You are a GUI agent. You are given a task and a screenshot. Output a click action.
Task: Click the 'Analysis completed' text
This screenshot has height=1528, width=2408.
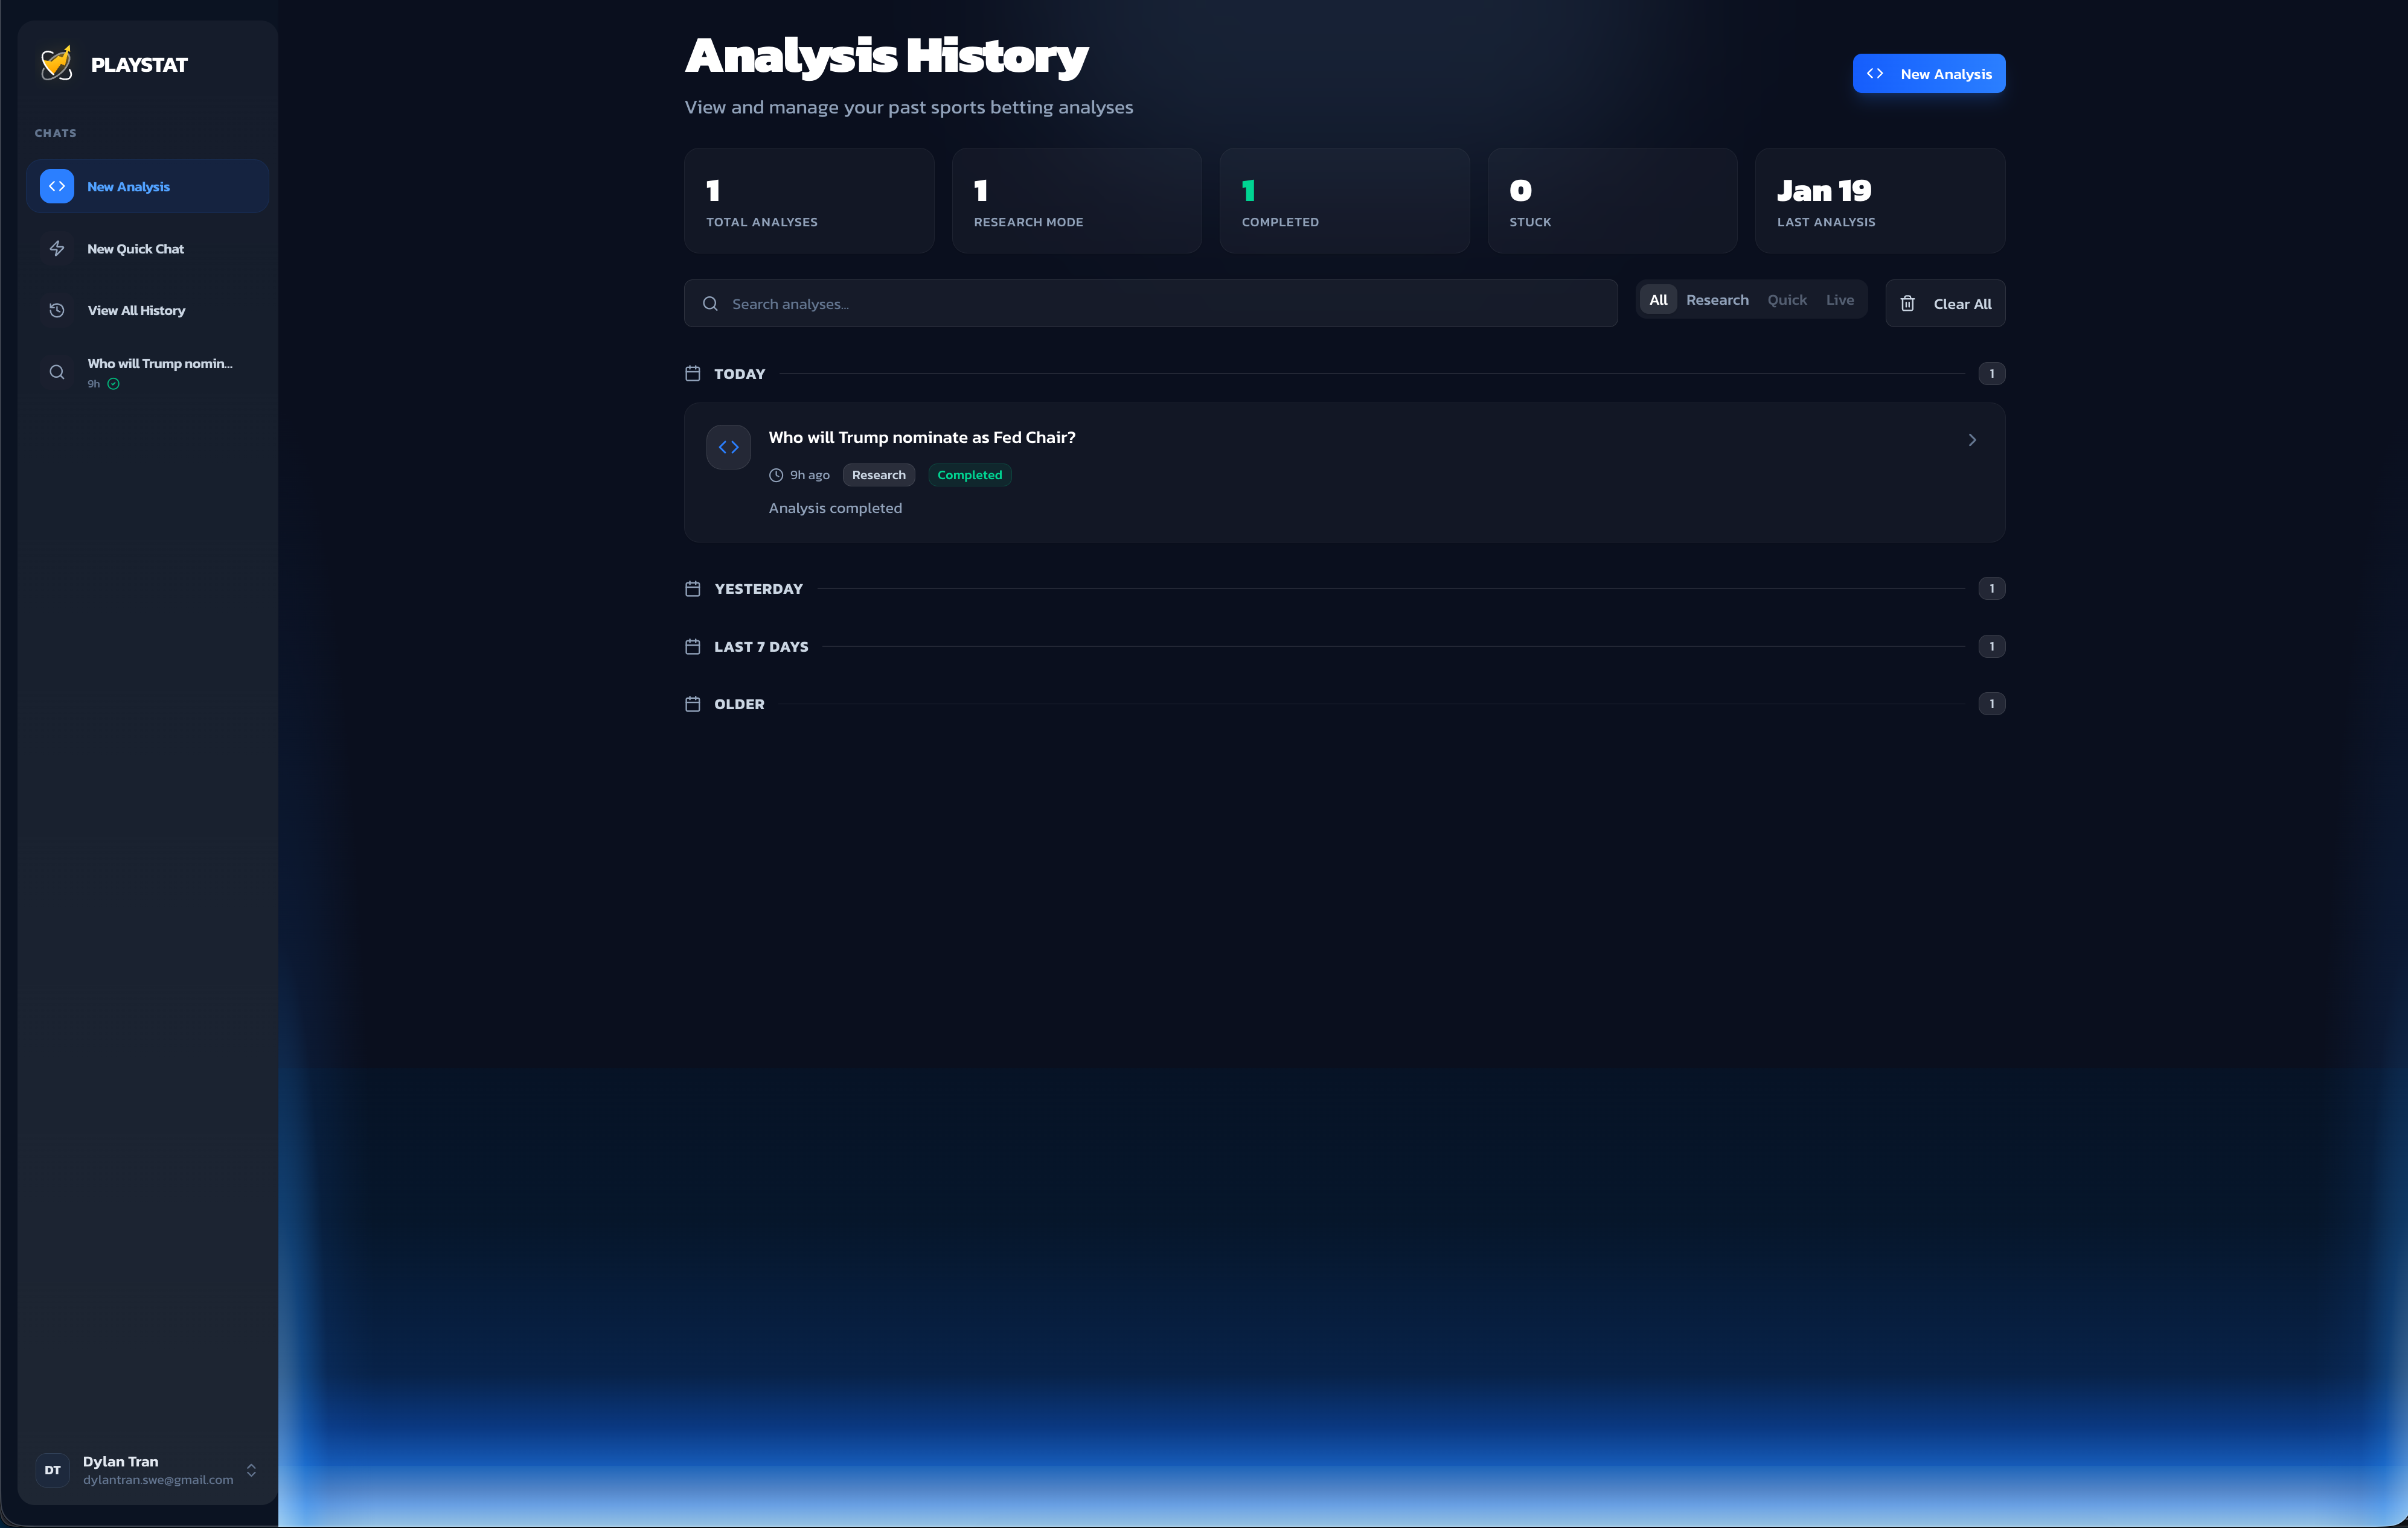point(834,508)
